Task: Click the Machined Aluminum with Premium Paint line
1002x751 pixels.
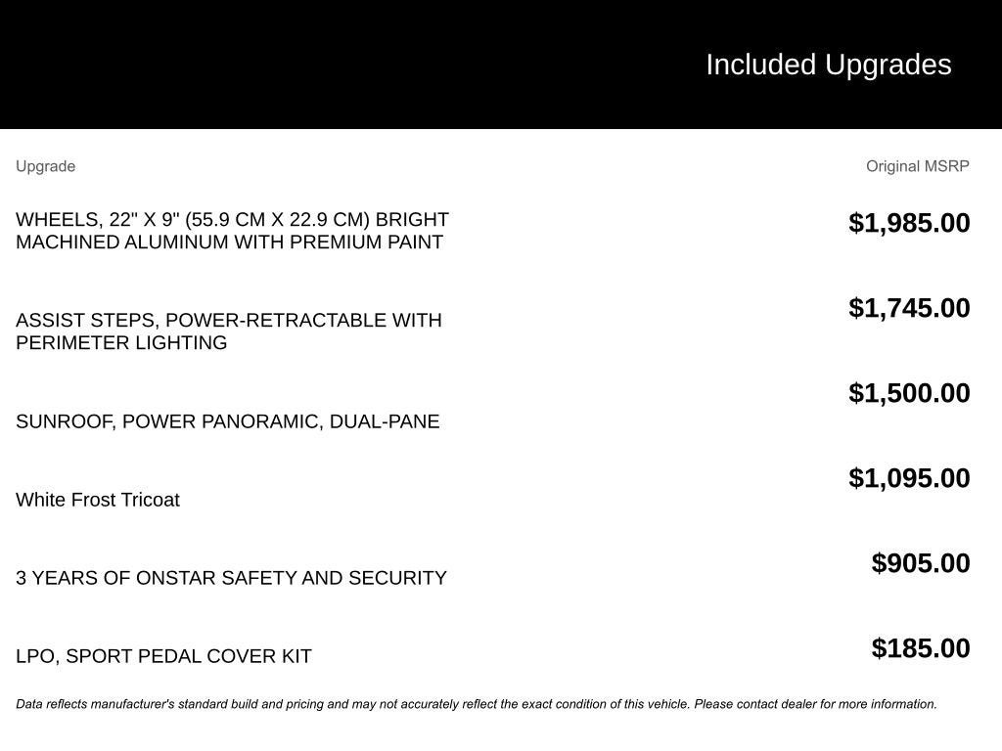Action: (229, 243)
